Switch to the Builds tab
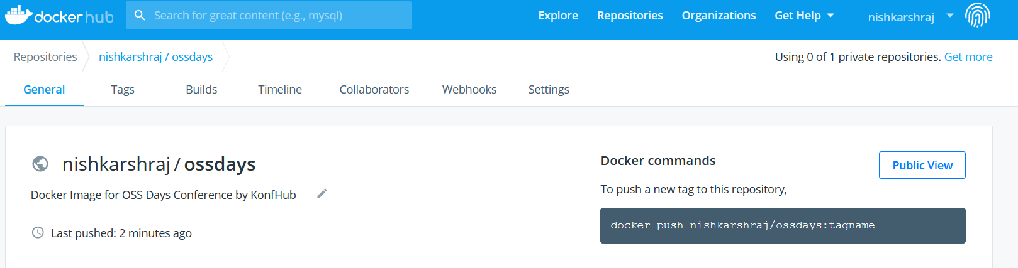 point(201,90)
